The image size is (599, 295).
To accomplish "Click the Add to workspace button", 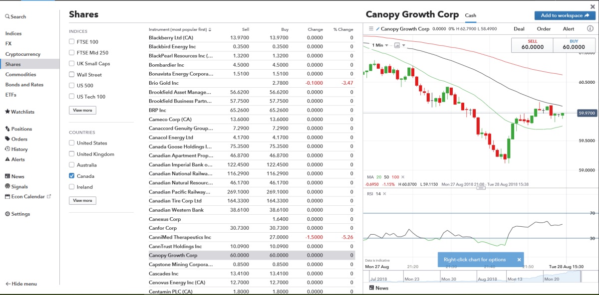I will pyautogui.click(x=565, y=15).
